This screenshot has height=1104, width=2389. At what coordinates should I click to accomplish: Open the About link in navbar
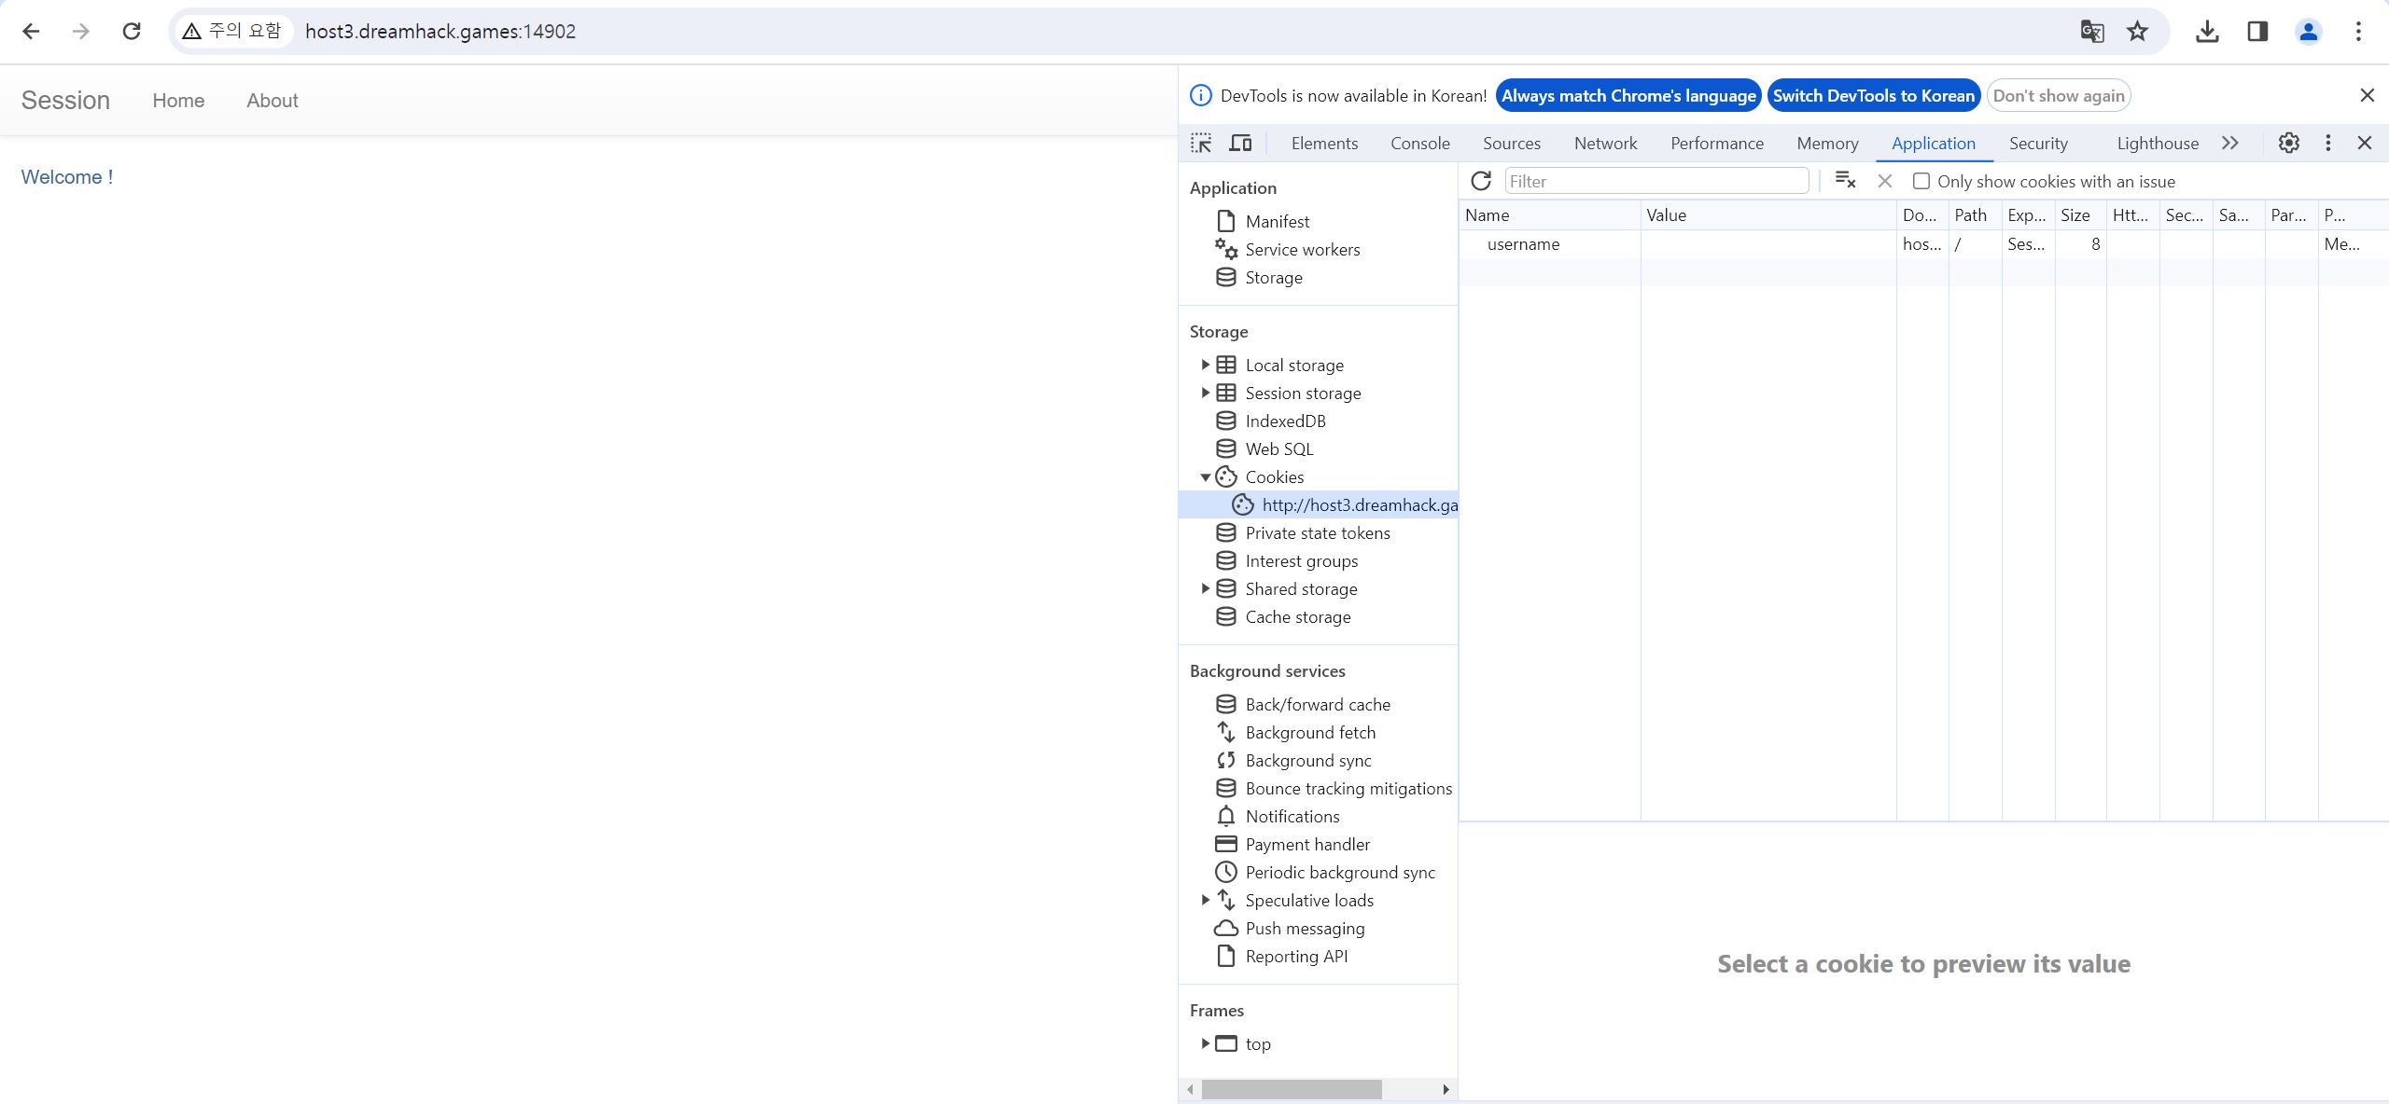[x=272, y=101]
